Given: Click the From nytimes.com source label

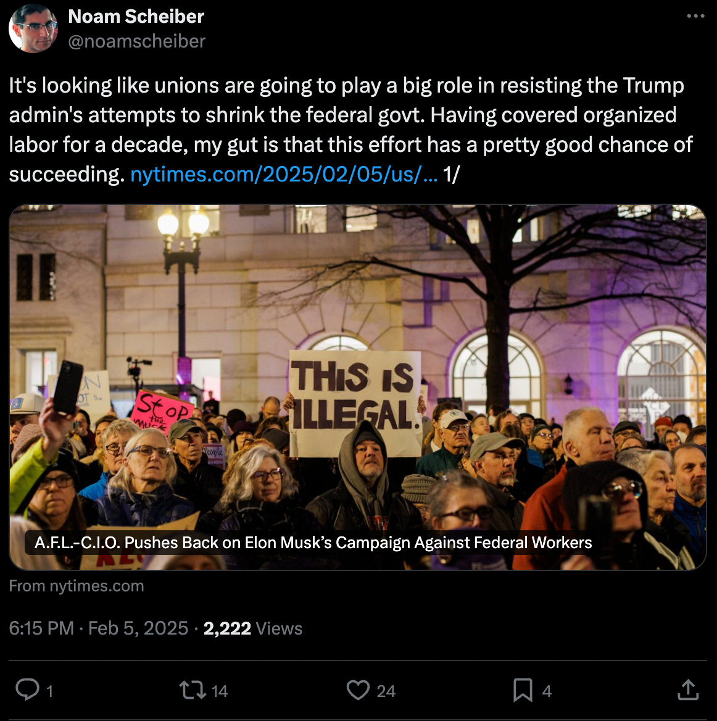Looking at the screenshot, I should pos(77,586).
